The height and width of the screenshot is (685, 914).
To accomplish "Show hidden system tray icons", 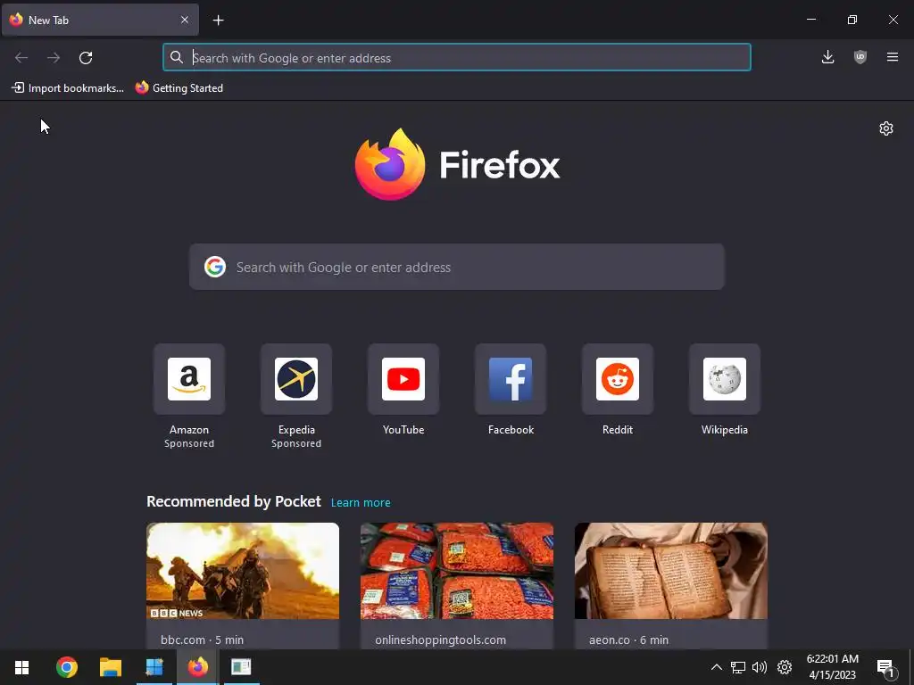I will pyautogui.click(x=717, y=667).
